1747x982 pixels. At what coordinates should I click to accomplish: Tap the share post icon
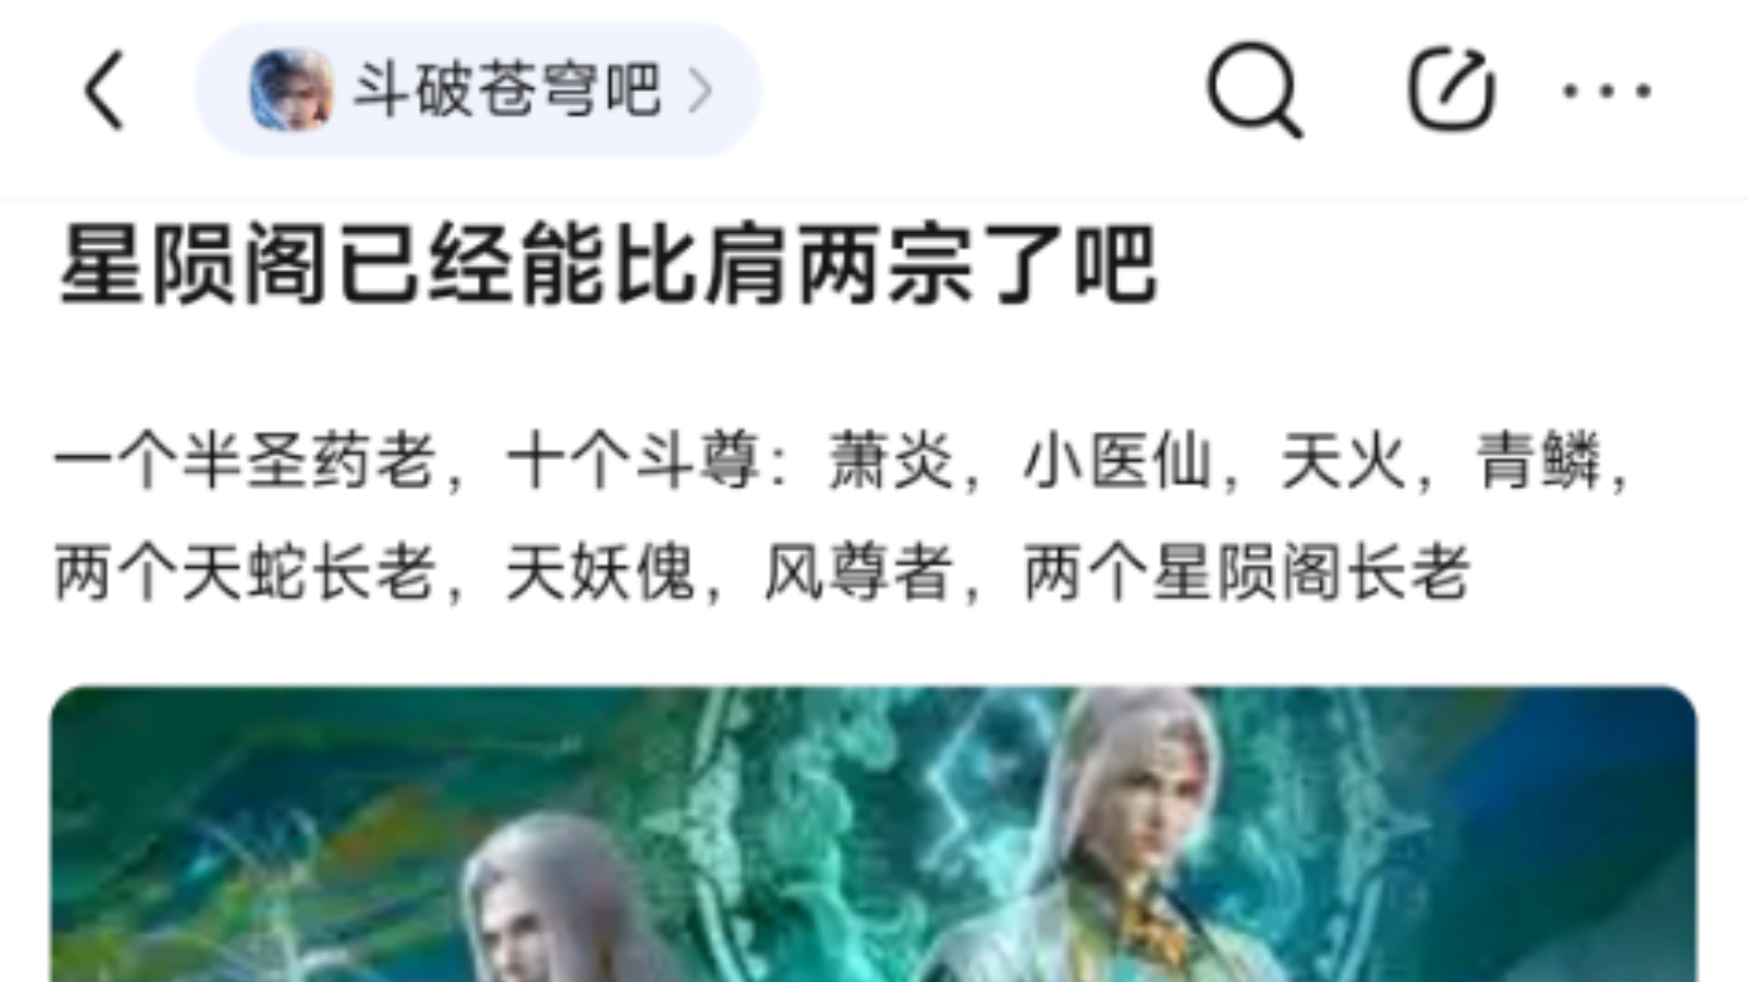1451,89
